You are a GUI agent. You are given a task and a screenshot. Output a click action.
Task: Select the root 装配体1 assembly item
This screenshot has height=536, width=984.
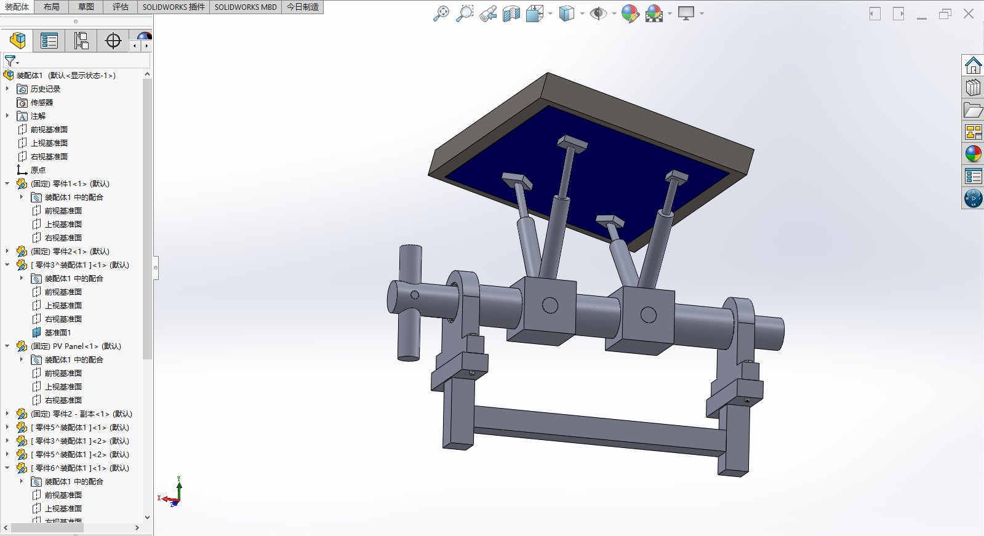pyautogui.click(x=59, y=75)
